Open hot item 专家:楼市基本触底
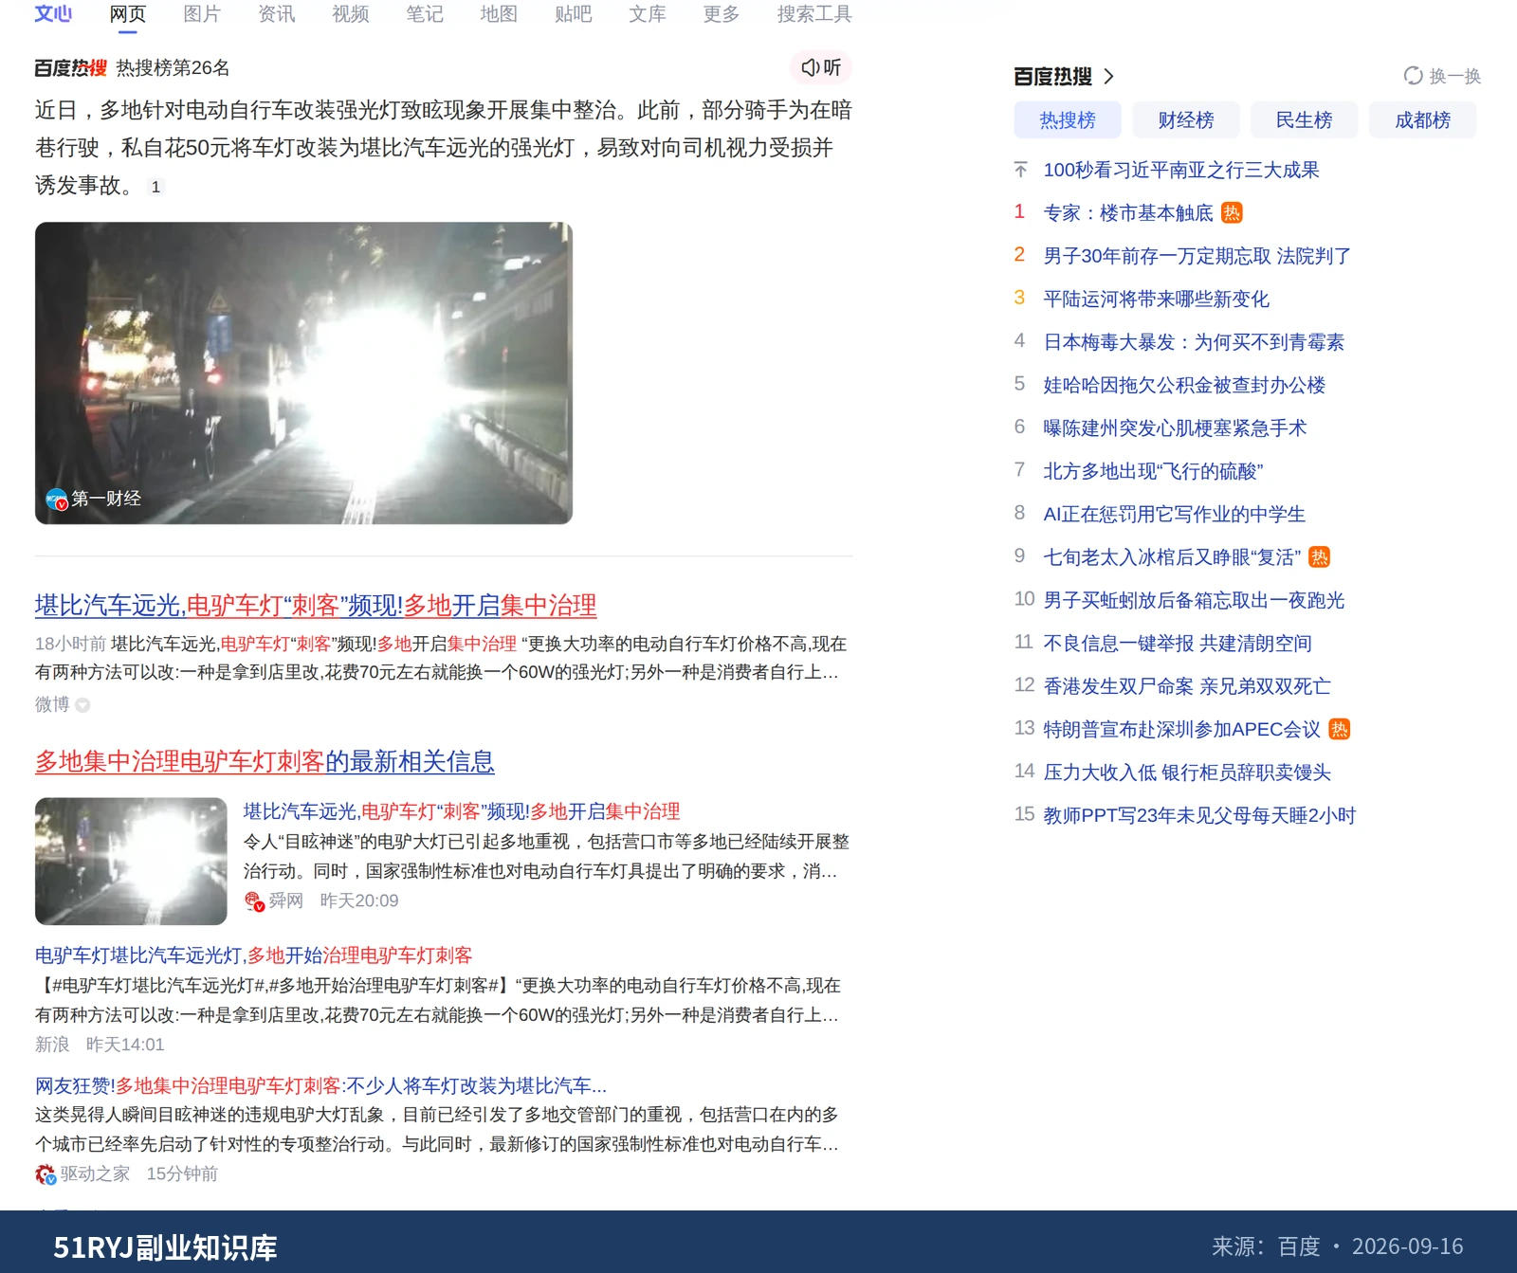 coord(1128,213)
